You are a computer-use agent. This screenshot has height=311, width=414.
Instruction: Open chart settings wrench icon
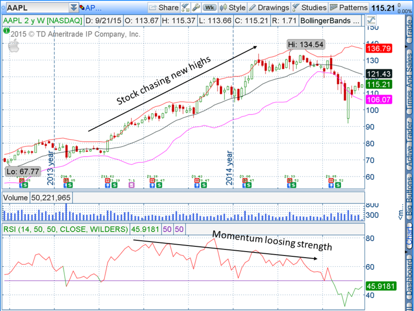pyautogui.click(x=196, y=7)
